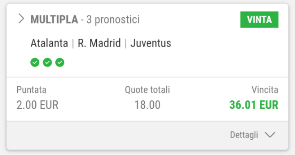Select the MULTIPLA bet title

coord(54,20)
